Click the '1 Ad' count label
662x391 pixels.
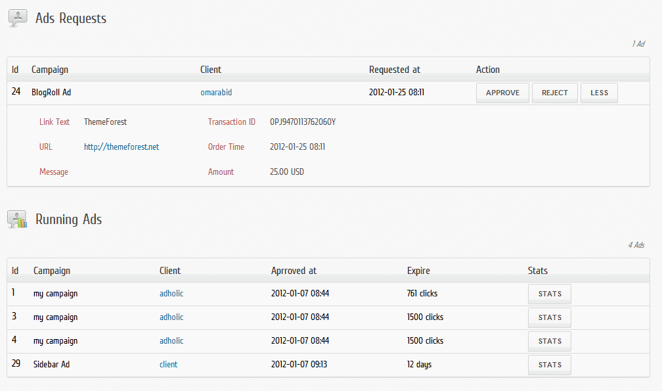(x=638, y=44)
